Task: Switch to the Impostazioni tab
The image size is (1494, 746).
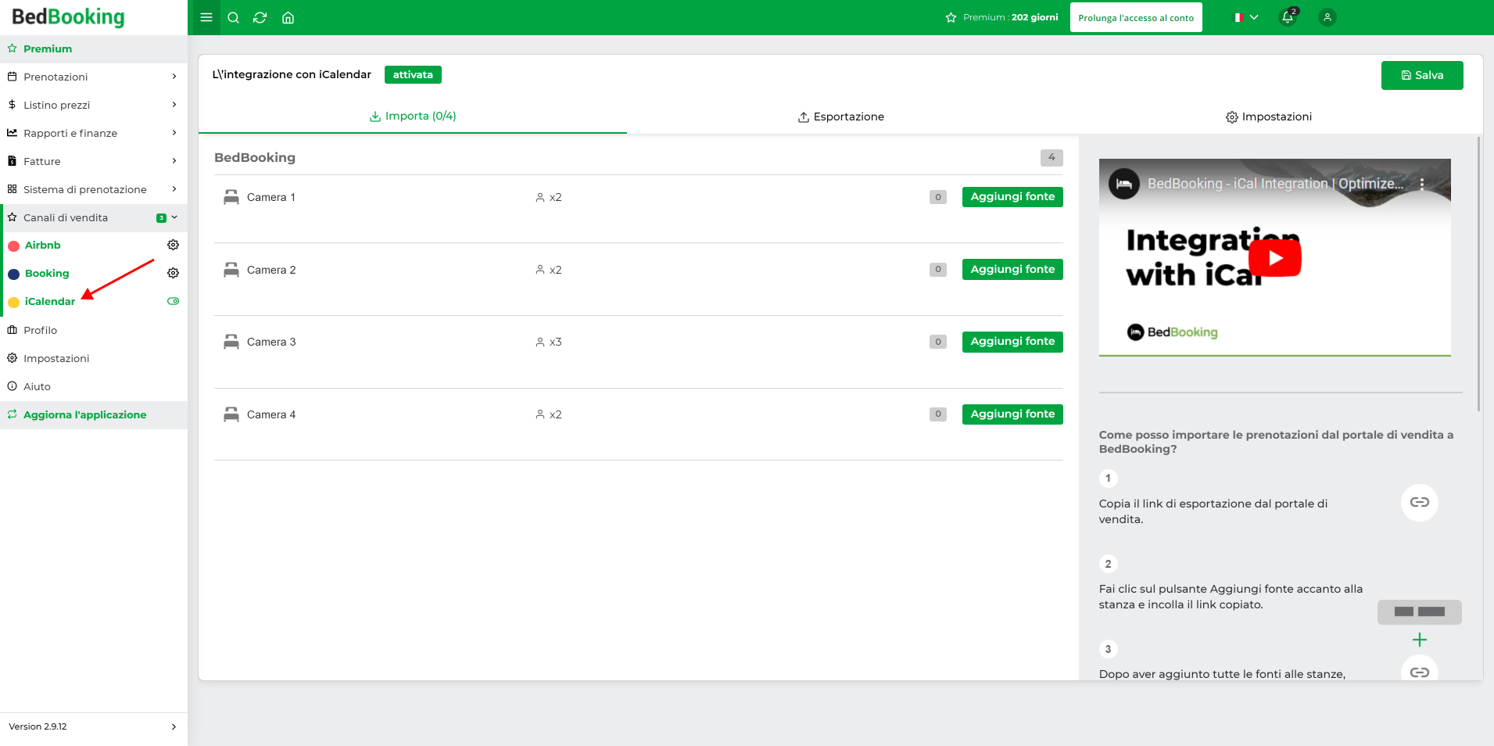Action: click(x=1269, y=117)
